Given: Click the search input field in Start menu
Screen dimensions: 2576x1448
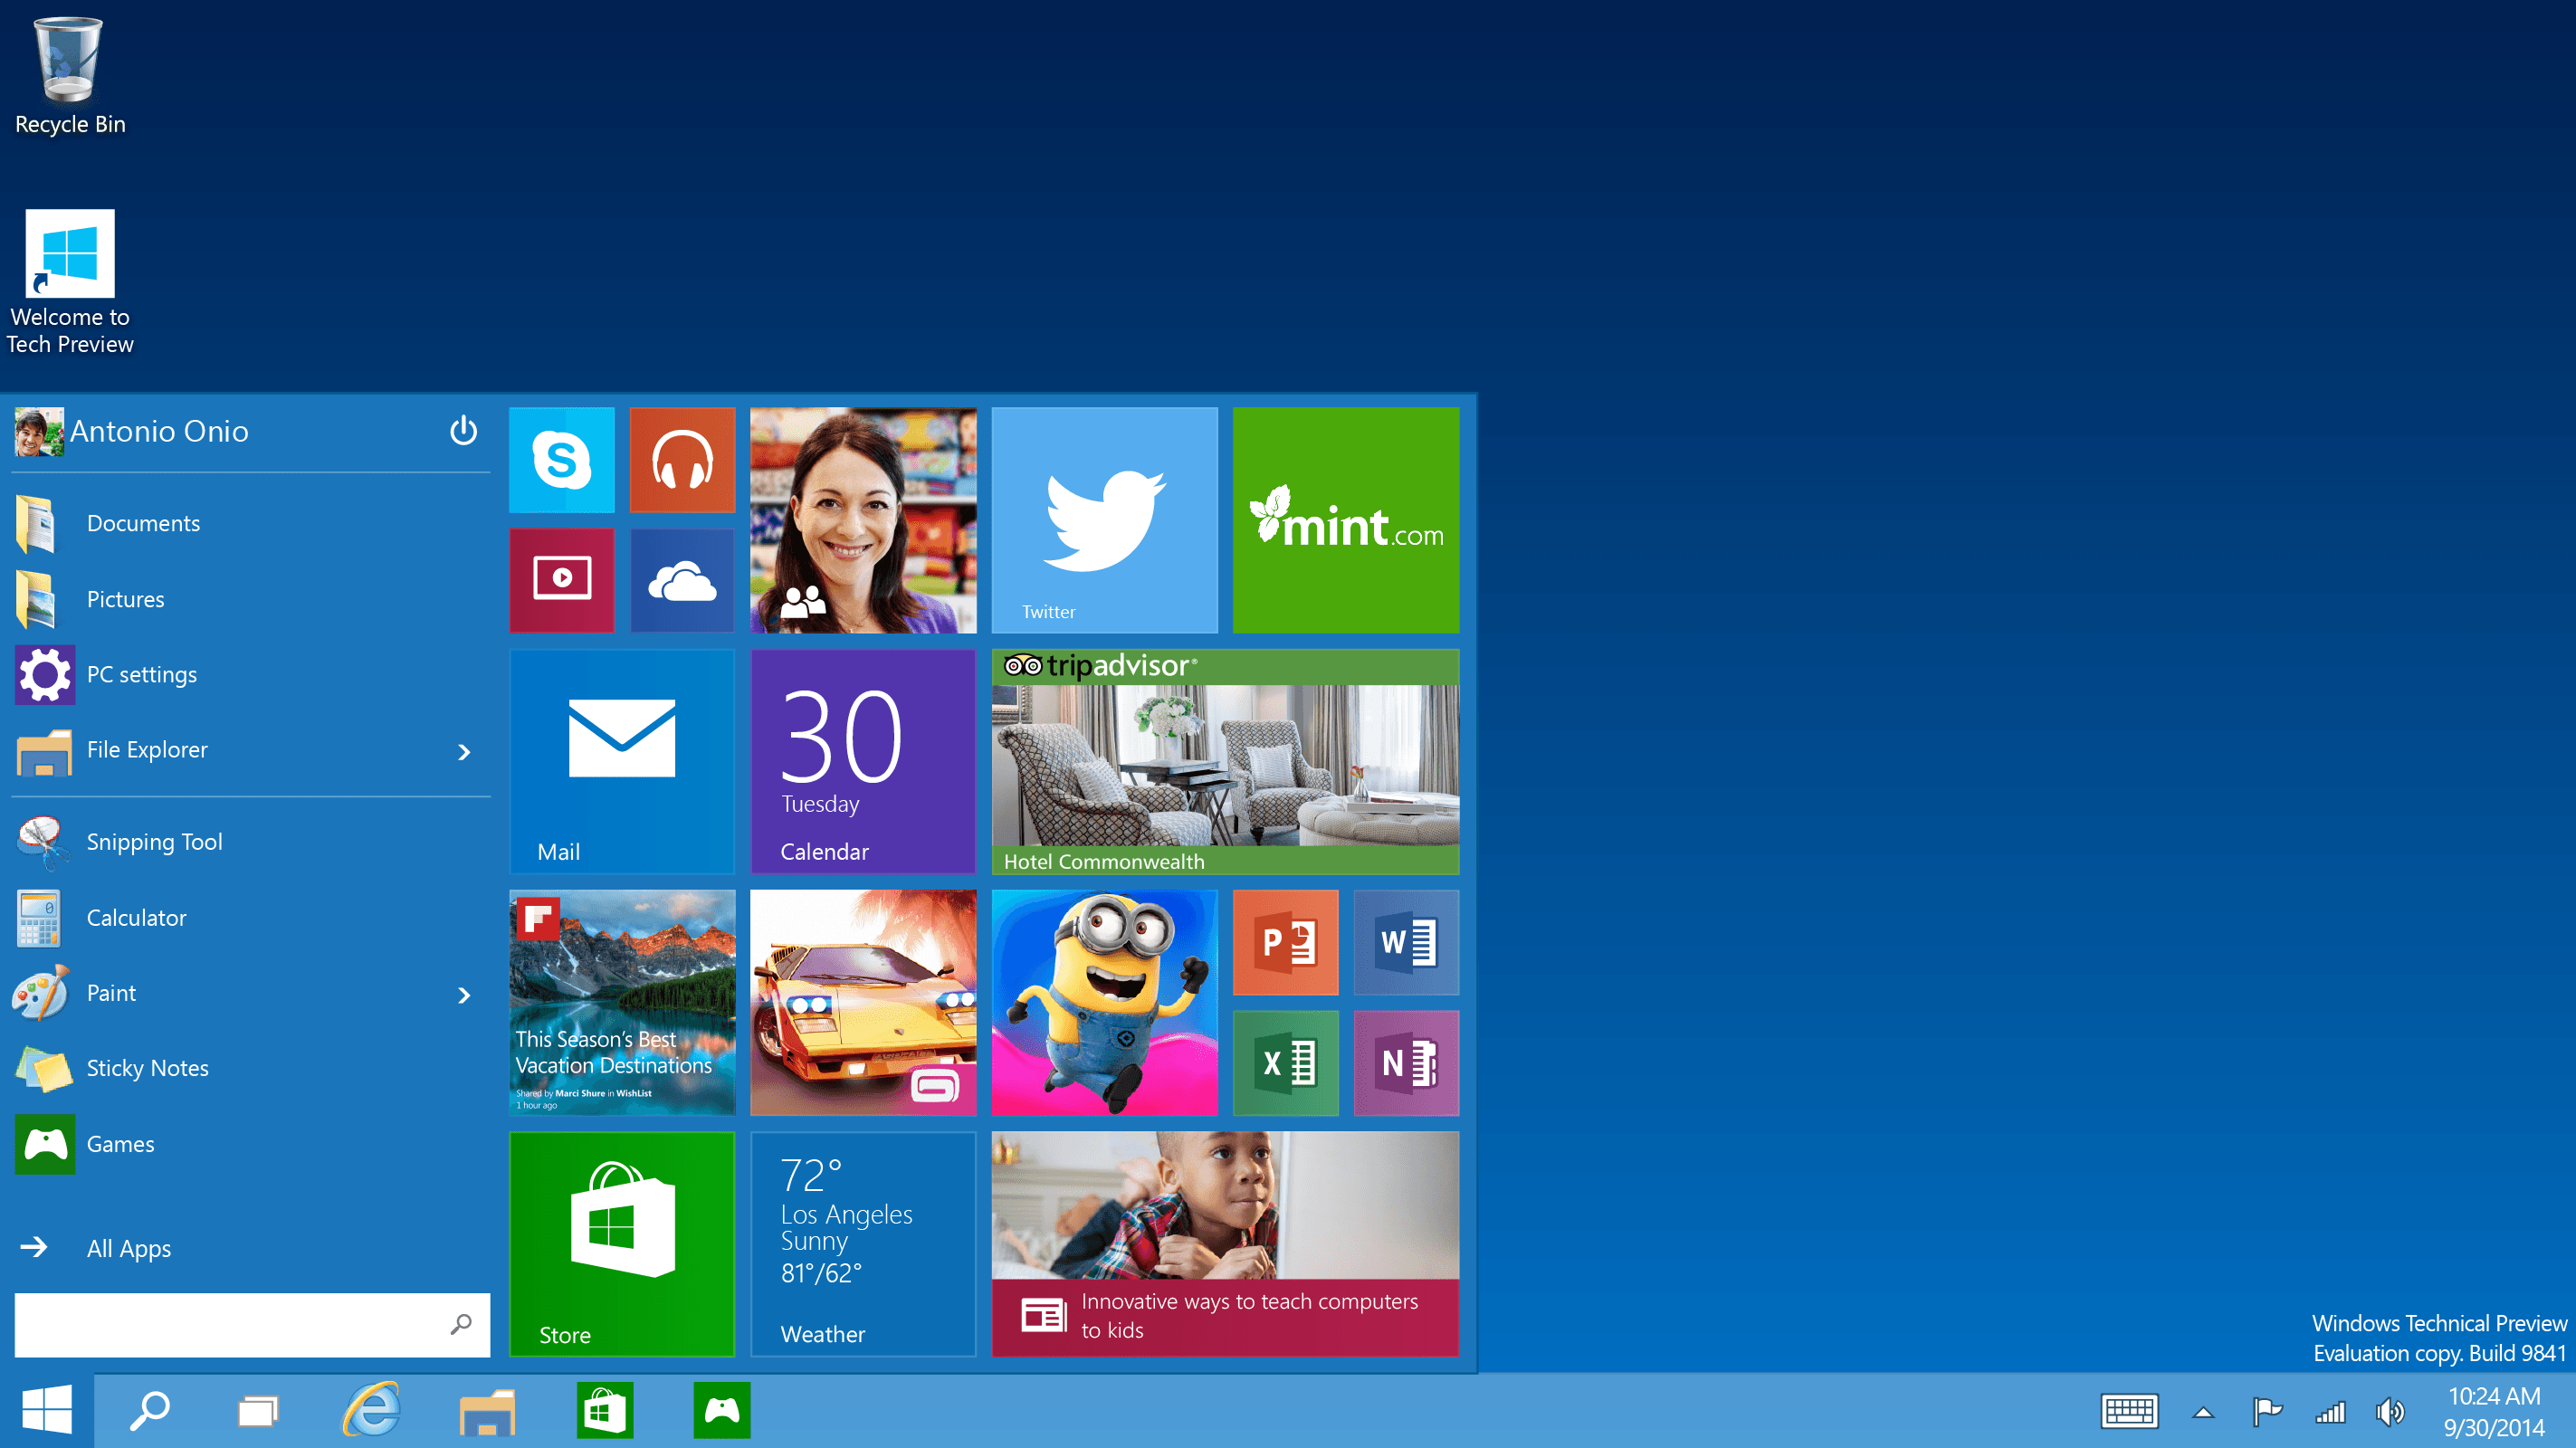Looking at the screenshot, I should pos(248,1324).
